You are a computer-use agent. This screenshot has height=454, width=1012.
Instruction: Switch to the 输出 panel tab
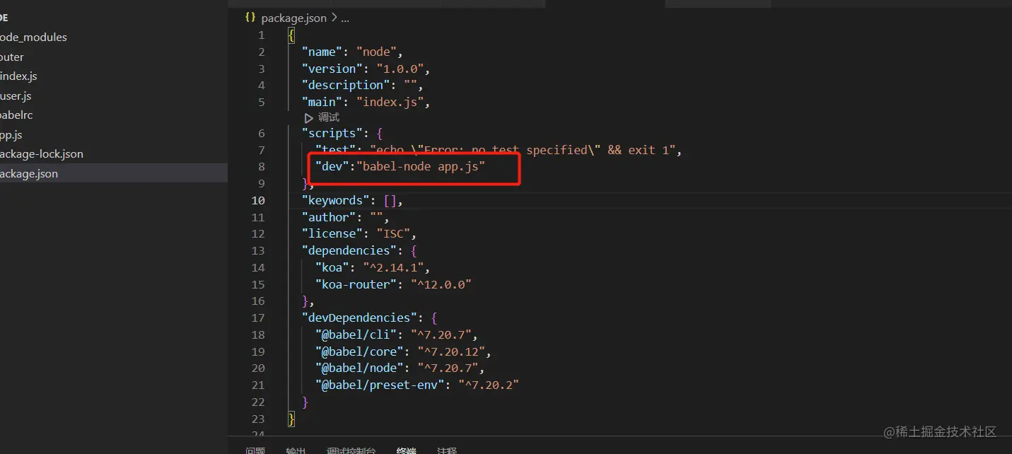click(296, 450)
